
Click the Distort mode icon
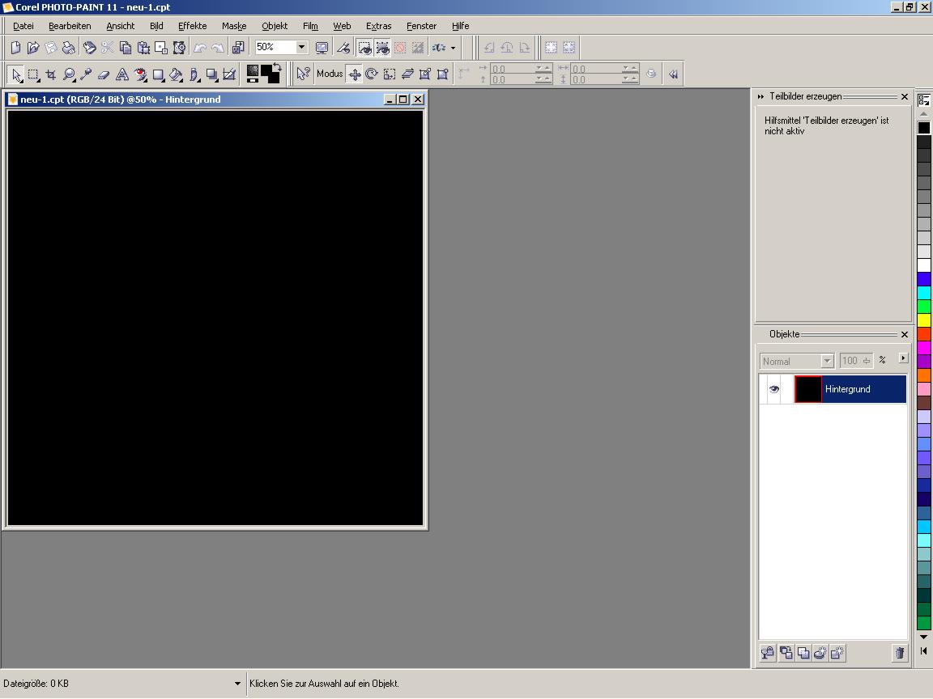[425, 74]
